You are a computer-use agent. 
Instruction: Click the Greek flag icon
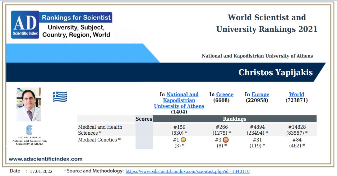click(60, 97)
